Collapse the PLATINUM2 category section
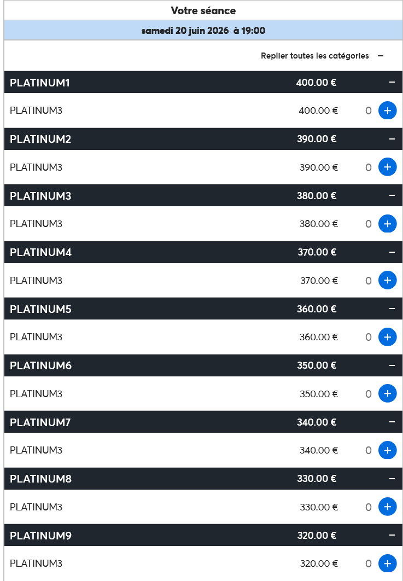This screenshot has width=403, height=581. tap(392, 139)
